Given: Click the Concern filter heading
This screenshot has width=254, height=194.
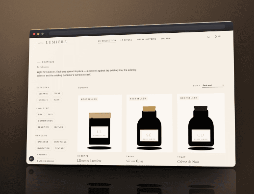Looking at the screenshot, I should [x=41, y=136].
